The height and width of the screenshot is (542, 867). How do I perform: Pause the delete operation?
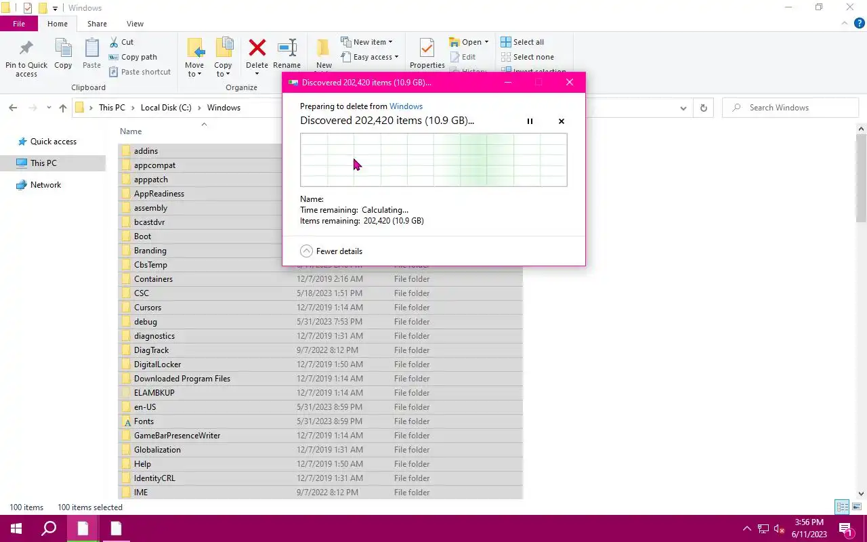[530, 121]
